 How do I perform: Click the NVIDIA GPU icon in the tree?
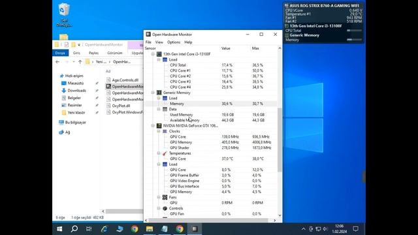click(x=159, y=126)
